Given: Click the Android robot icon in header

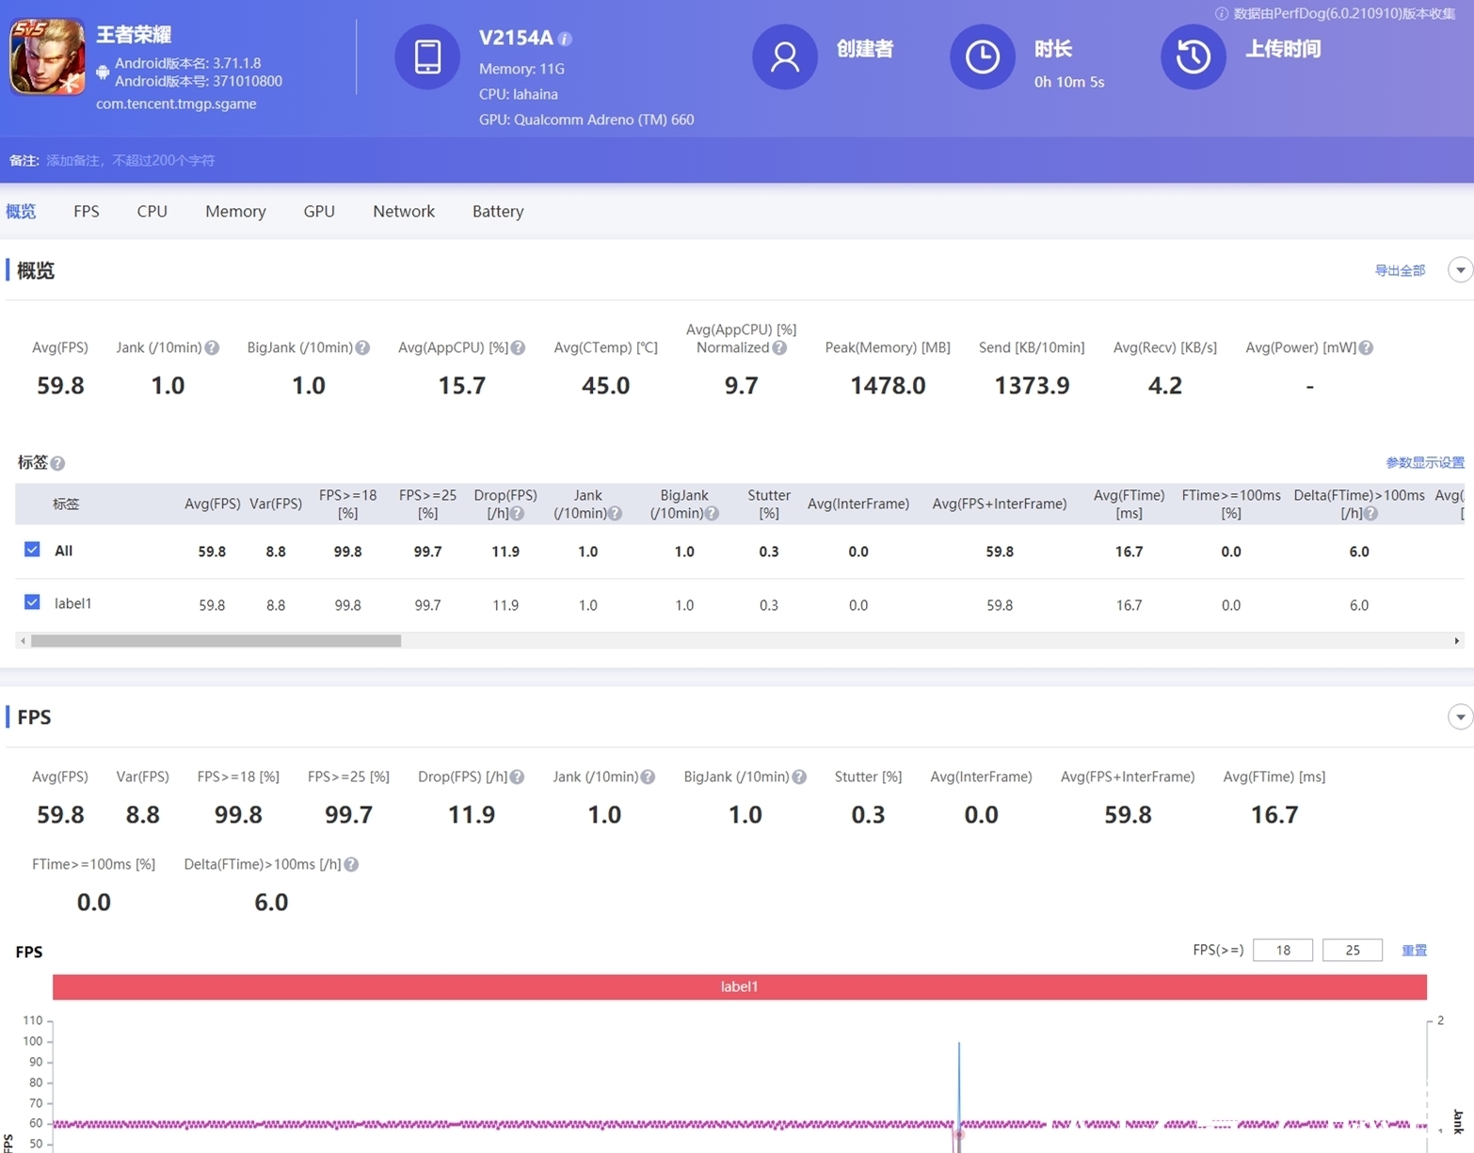Looking at the screenshot, I should 103,72.
